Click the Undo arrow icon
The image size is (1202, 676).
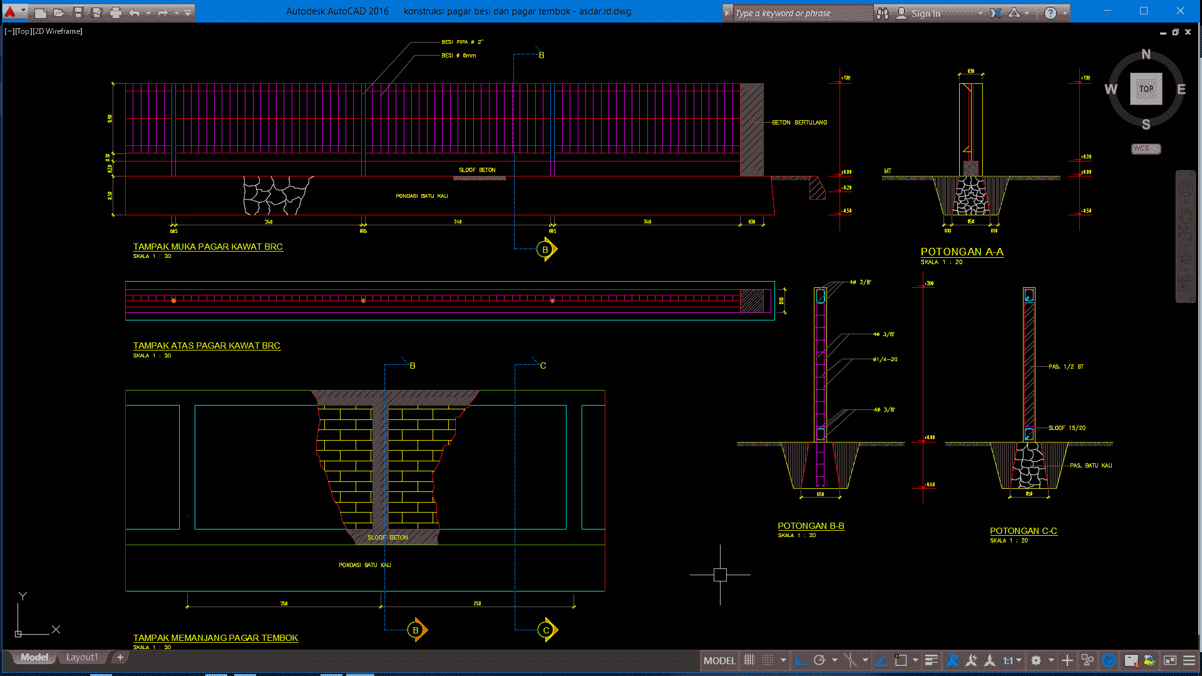coord(135,13)
